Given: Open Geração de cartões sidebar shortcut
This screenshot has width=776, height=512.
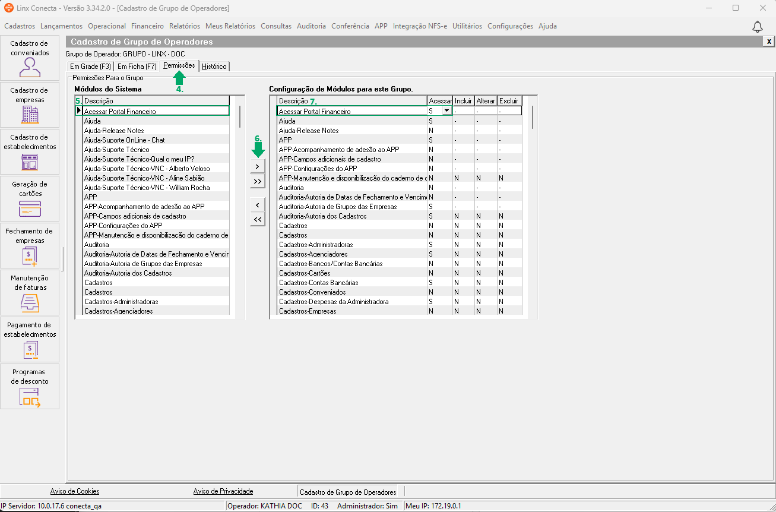Looking at the screenshot, I should 30,198.
